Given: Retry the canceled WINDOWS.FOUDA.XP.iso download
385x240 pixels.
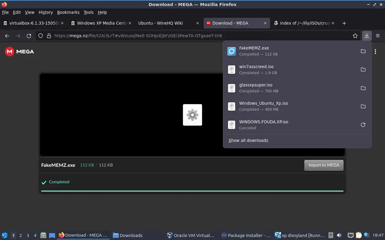Looking at the screenshot, I should pyautogui.click(x=363, y=125).
